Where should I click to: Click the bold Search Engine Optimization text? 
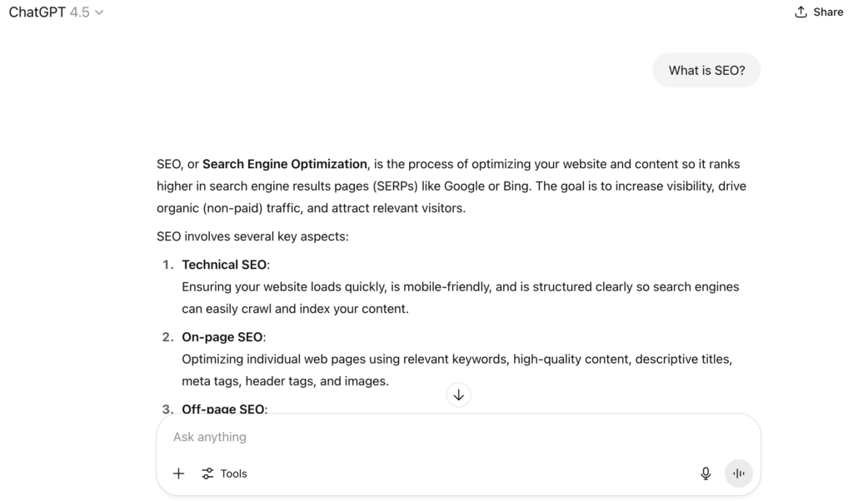tap(284, 164)
